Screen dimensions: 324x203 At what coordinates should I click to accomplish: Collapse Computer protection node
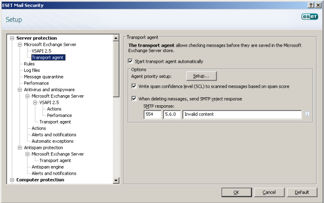12,180
